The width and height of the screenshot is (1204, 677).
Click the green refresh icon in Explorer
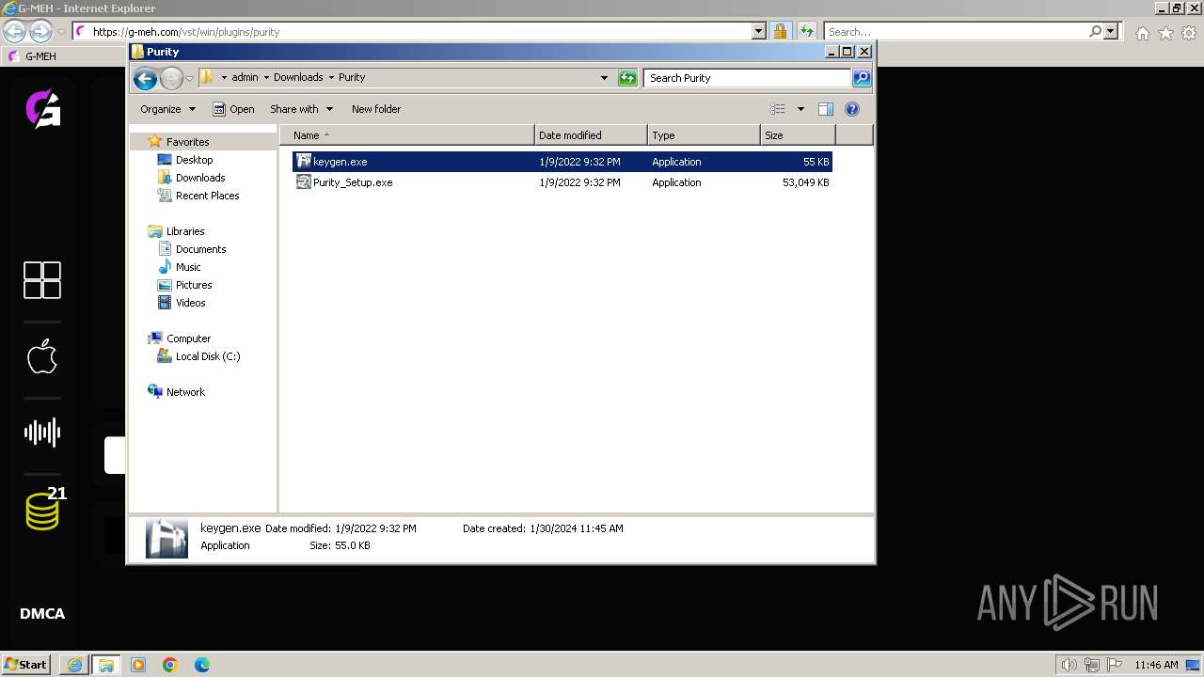click(627, 78)
